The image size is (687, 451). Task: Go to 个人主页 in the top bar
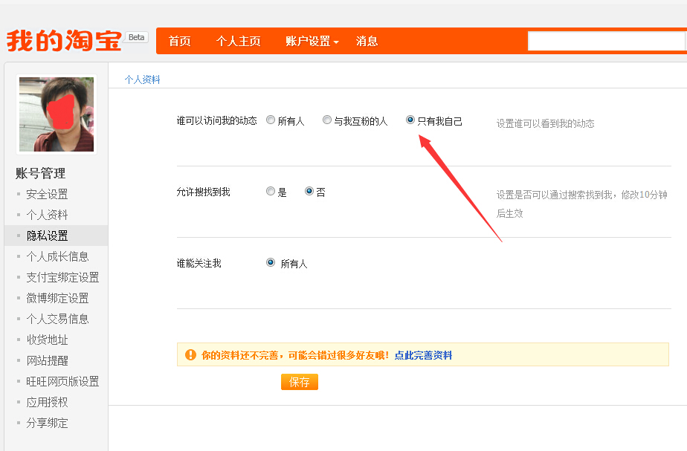(x=239, y=41)
